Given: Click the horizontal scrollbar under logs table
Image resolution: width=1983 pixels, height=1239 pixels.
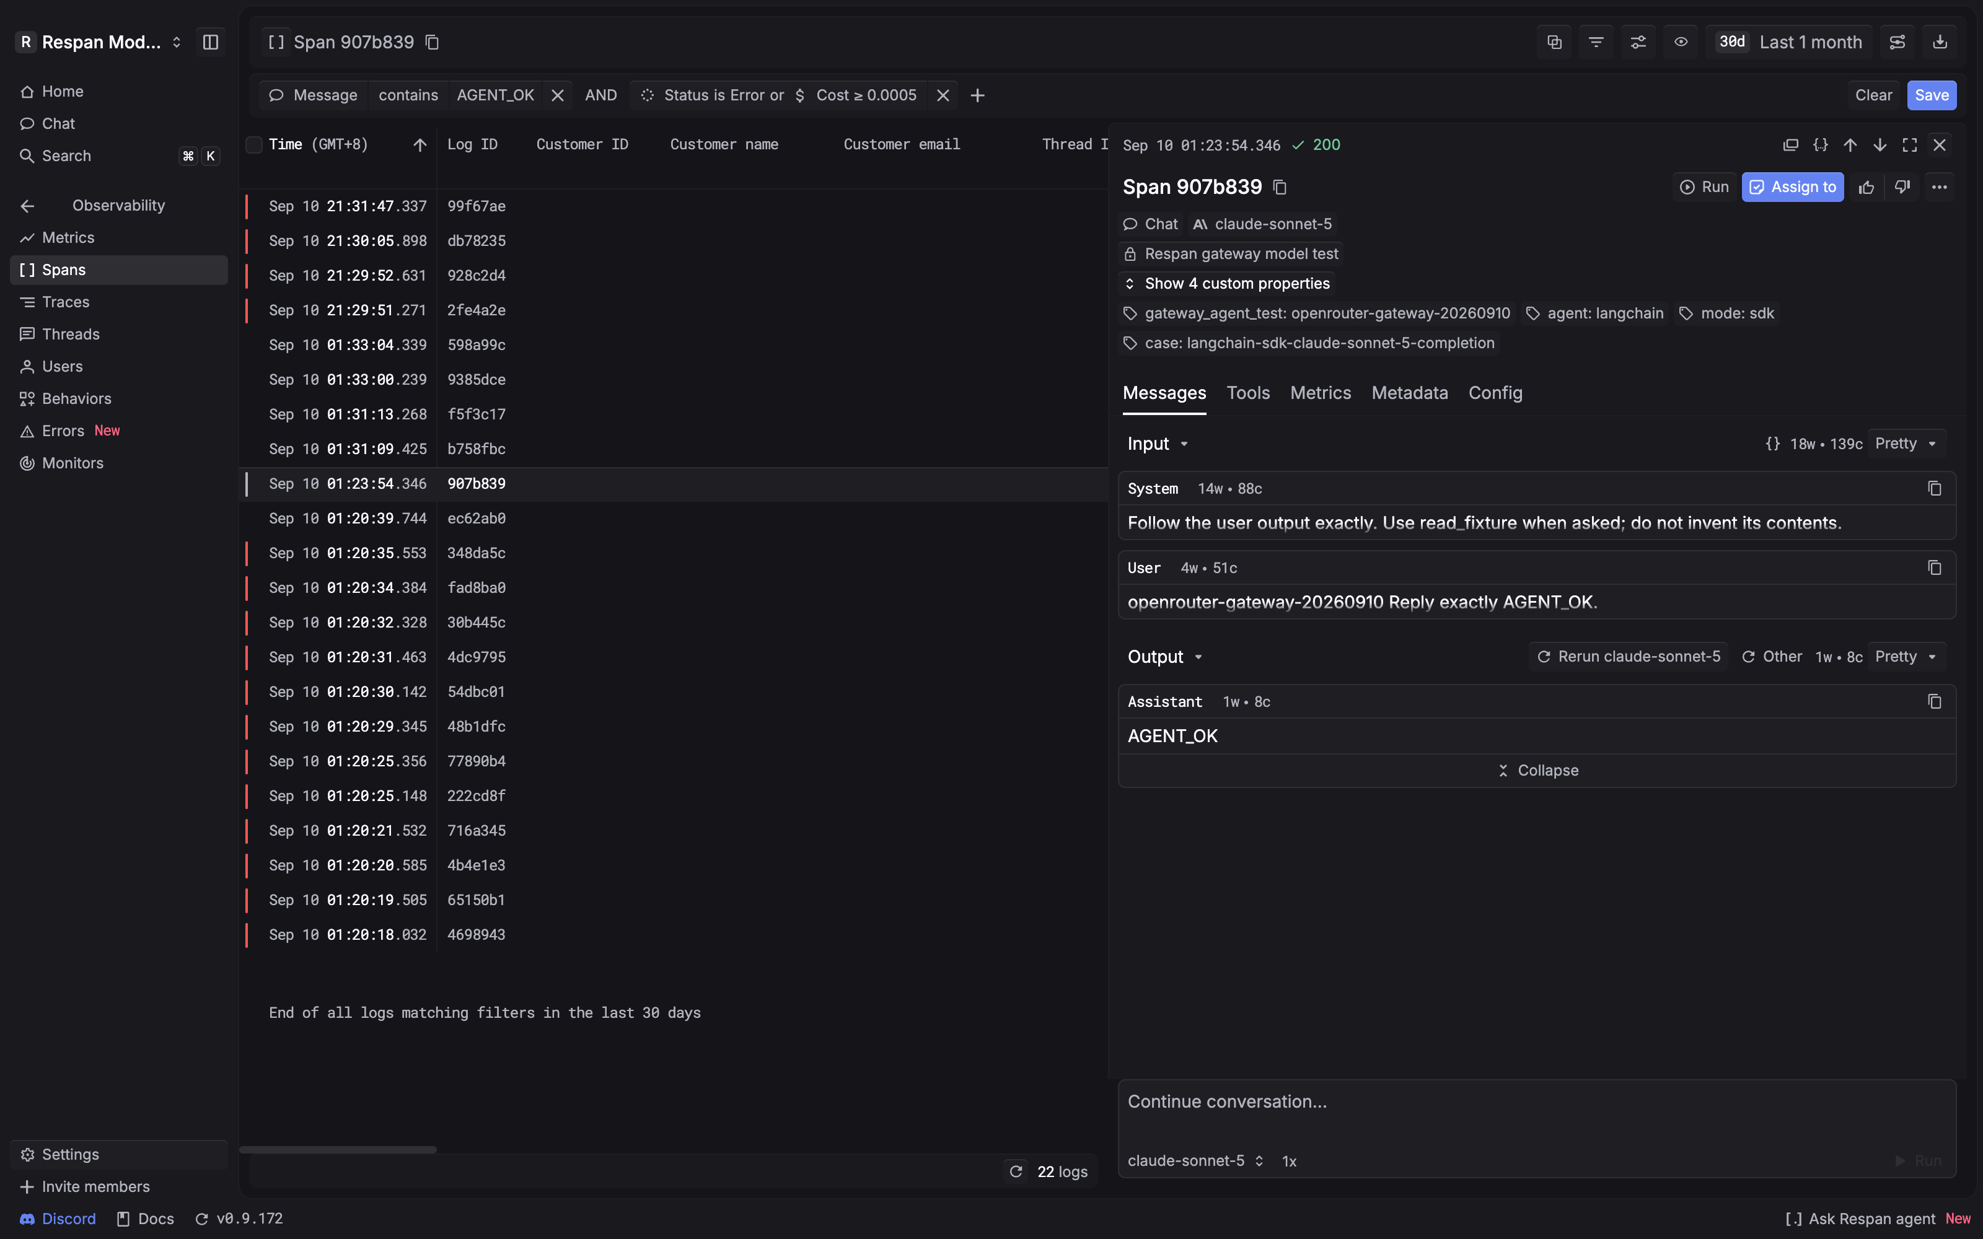Looking at the screenshot, I should pos(338,1150).
